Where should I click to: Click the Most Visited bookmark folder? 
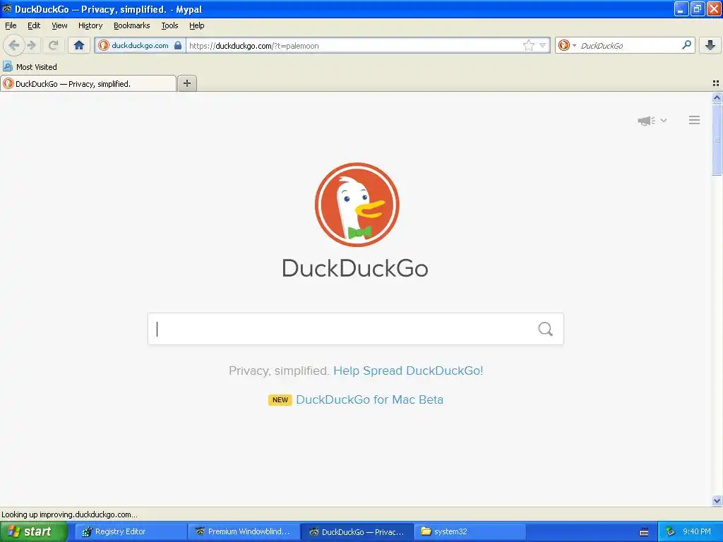click(x=30, y=67)
